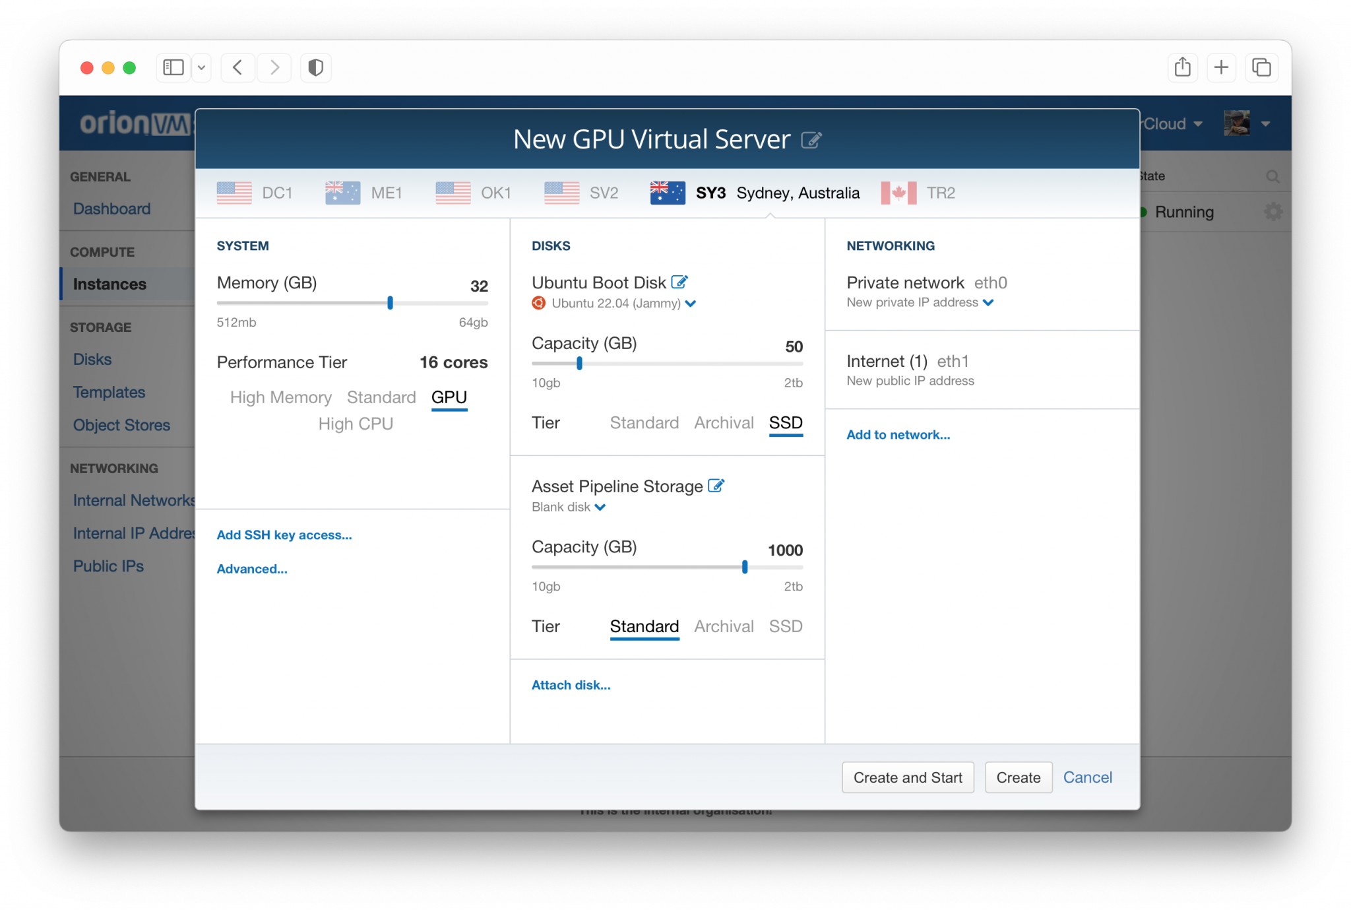
Task: Open instance settings via the gear icon
Action: 1274,212
